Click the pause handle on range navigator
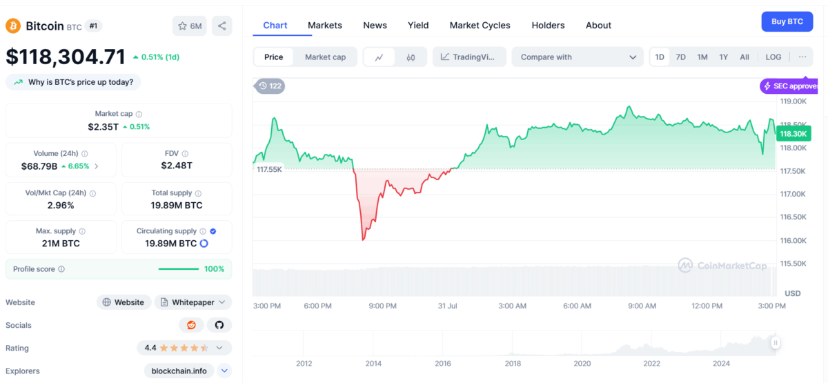 tap(776, 343)
